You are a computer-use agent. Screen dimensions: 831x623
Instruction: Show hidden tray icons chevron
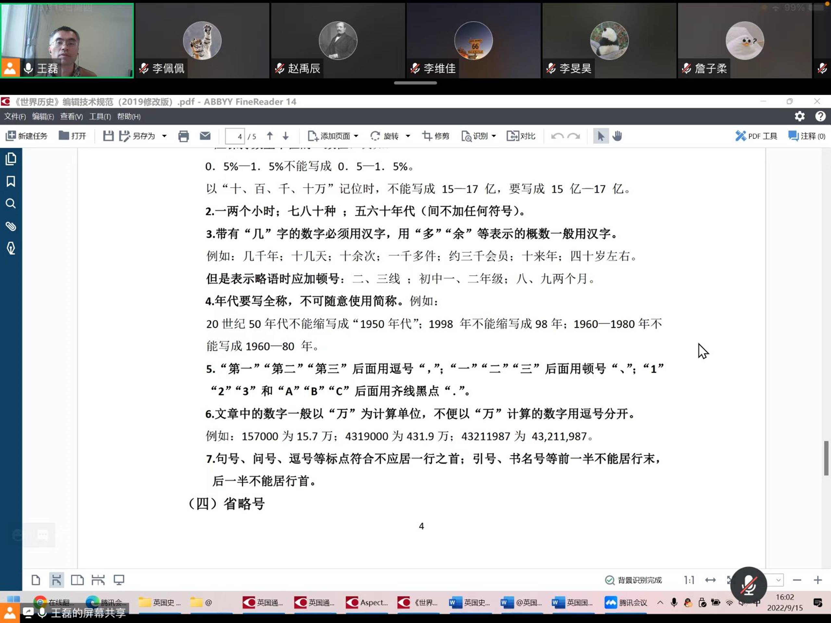pos(660,603)
